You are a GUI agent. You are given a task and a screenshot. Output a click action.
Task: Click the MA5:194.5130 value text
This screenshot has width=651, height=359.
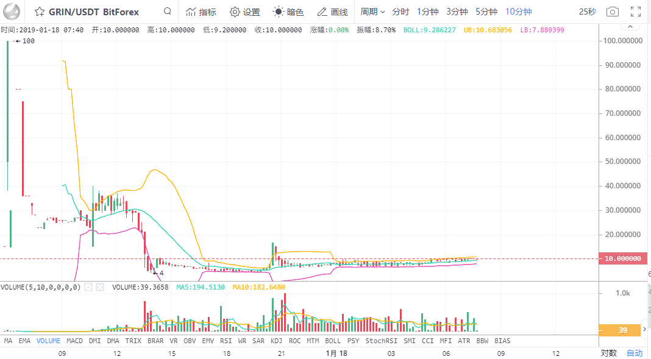(x=201, y=287)
